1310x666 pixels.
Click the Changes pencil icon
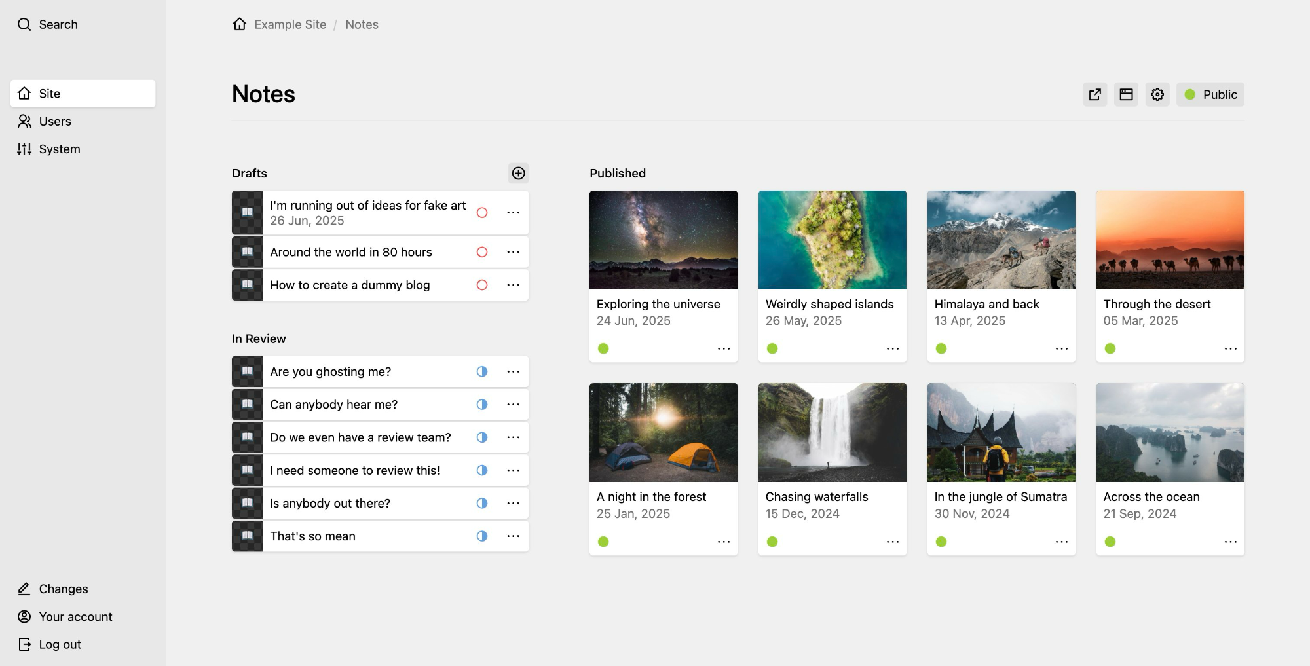pyautogui.click(x=25, y=589)
